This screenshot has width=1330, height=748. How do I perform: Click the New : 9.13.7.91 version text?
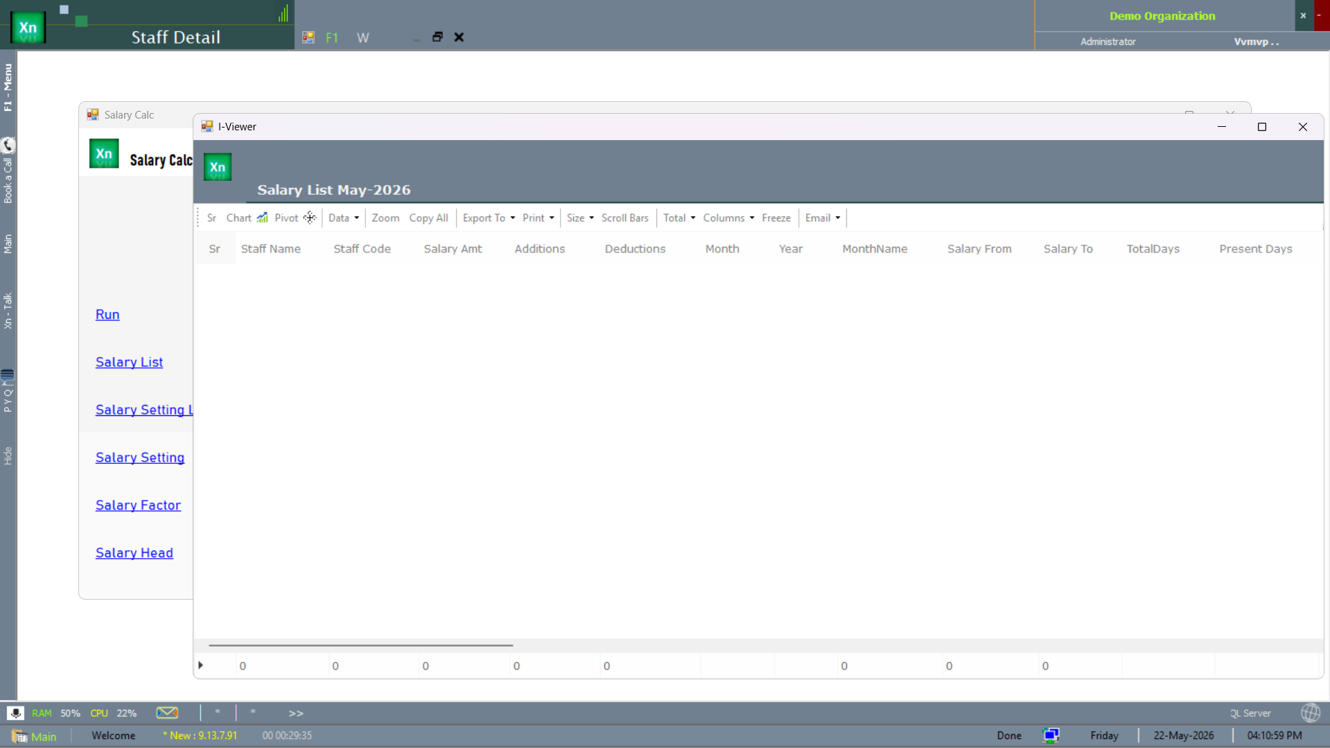click(200, 736)
